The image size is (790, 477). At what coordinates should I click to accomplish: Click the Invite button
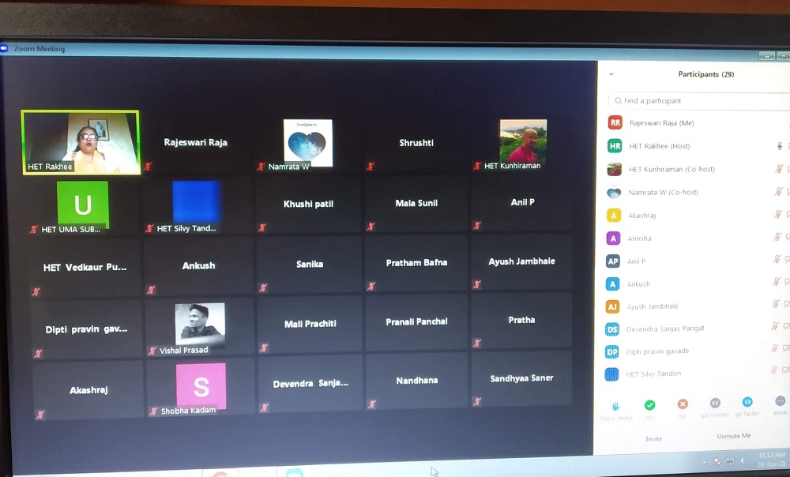(x=654, y=438)
